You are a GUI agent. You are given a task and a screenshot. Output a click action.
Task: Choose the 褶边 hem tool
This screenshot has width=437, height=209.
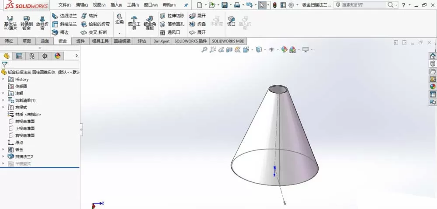[60, 32]
